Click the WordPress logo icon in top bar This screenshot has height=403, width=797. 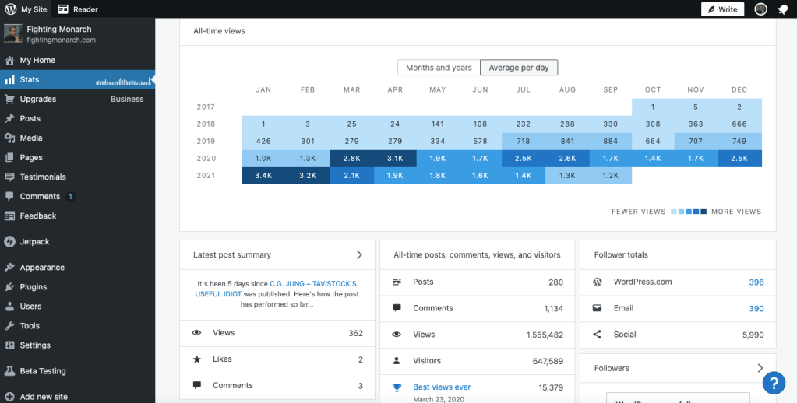pos(11,9)
